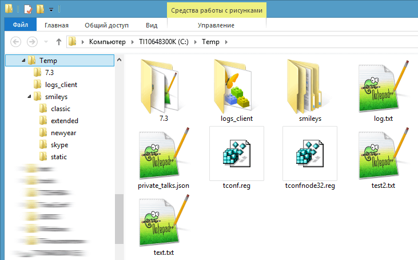Collapse the smileys folder in tree

(29, 97)
